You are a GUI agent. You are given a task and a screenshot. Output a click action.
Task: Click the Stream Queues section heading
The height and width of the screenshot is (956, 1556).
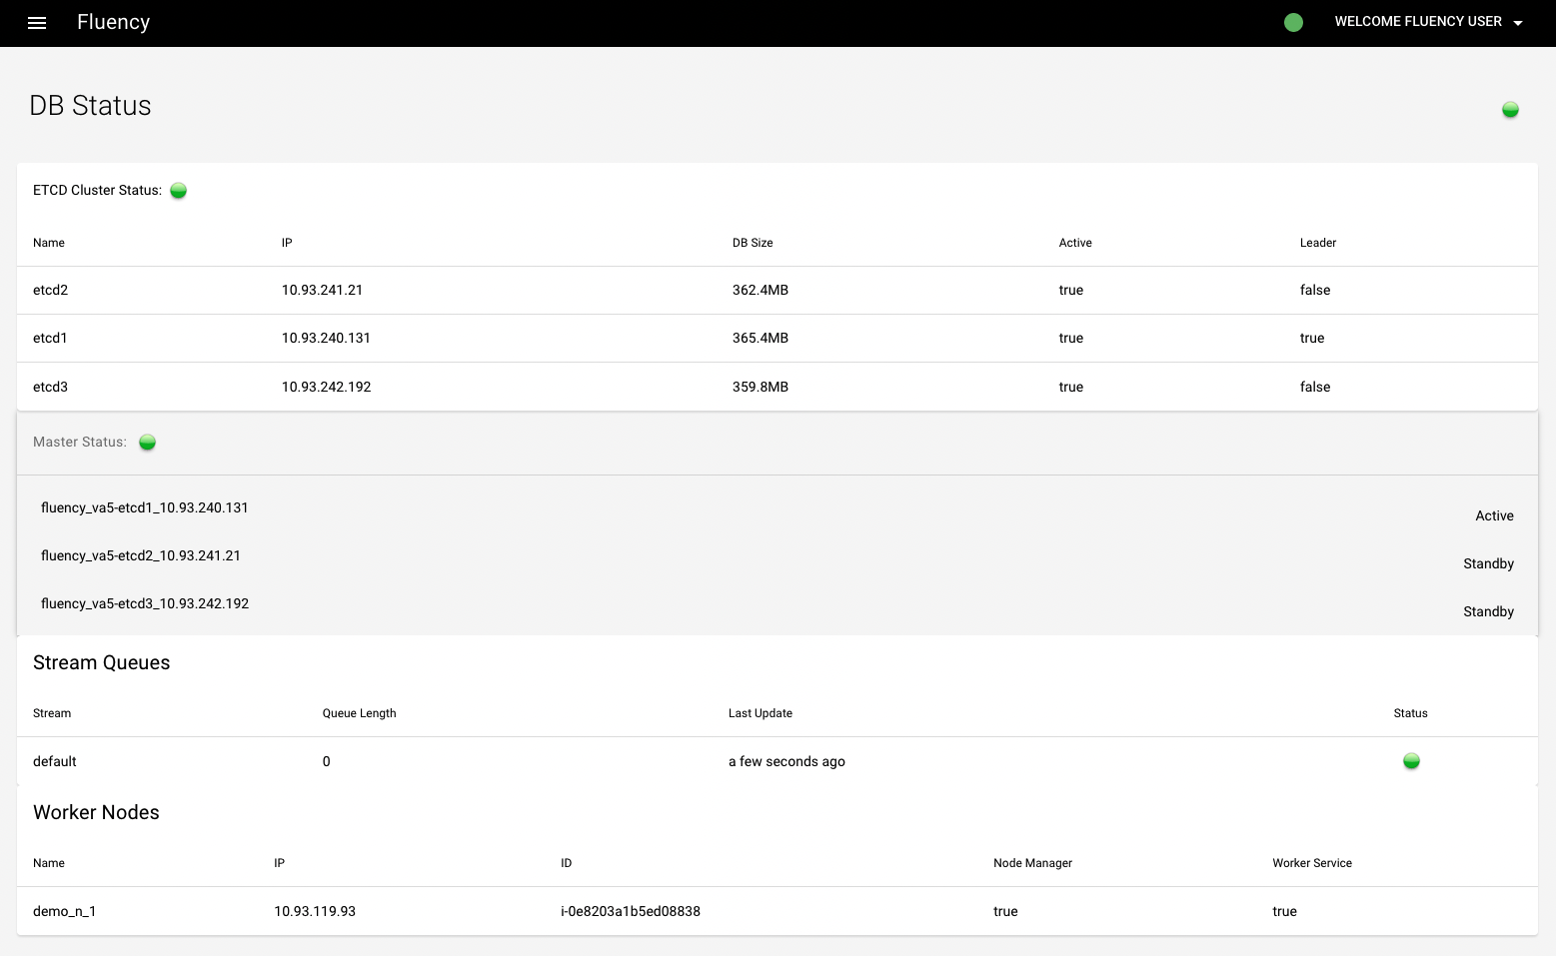[101, 662]
